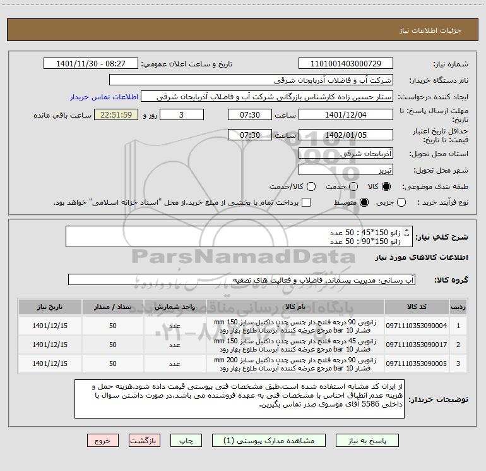Viewport: 486px width, 471px height.
Task: Click the announcement date field 1401/11/30 - 08:27
Action: 91,64
